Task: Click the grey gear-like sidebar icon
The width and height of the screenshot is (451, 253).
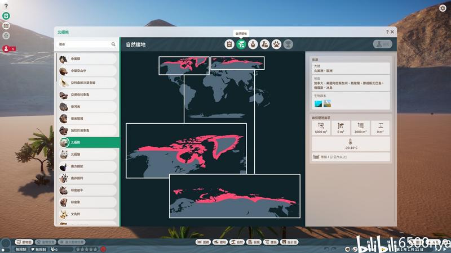Action: (x=6, y=35)
